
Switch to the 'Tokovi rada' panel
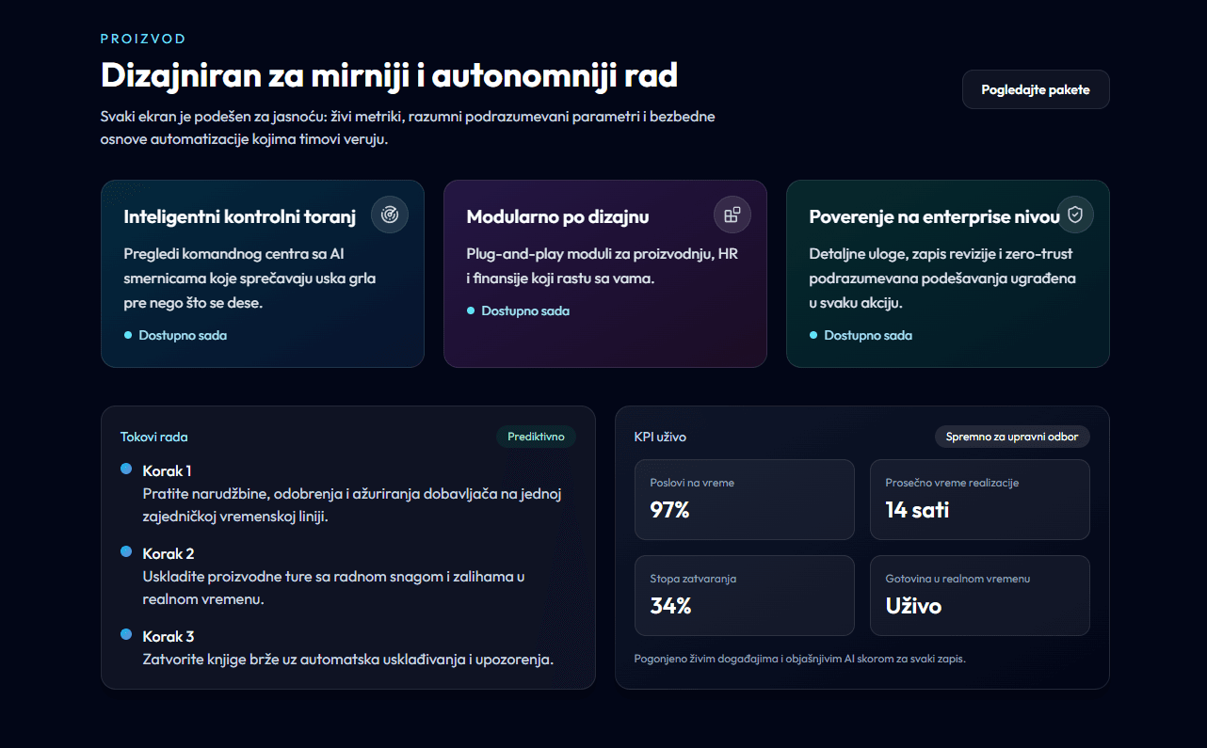[155, 437]
